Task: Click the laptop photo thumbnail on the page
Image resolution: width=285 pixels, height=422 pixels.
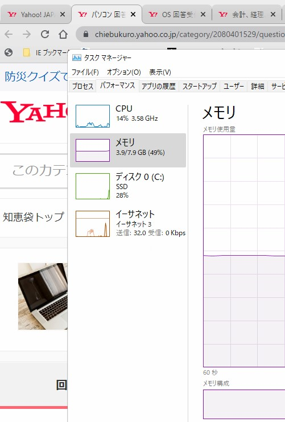Action: (x=43, y=296)
